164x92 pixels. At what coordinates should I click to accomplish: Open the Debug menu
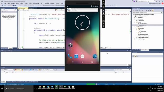click(22, 3)
